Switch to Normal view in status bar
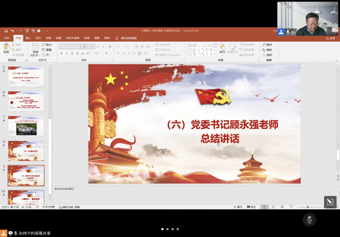The height and width of the screenshot is (237, 340). click(264, 207)
